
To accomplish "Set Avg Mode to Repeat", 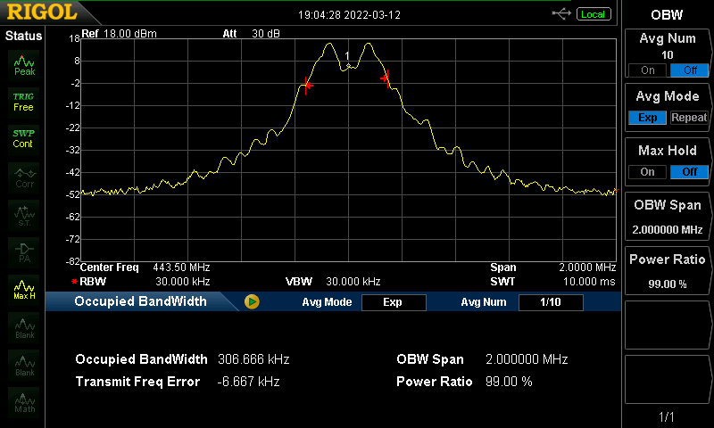I will pyautogui.click(x=688, y=118).
